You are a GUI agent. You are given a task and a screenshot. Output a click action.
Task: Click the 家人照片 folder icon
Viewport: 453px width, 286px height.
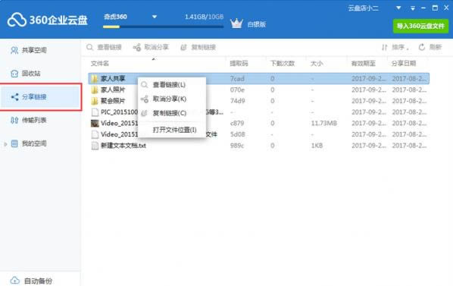click(x=95, y=90)
